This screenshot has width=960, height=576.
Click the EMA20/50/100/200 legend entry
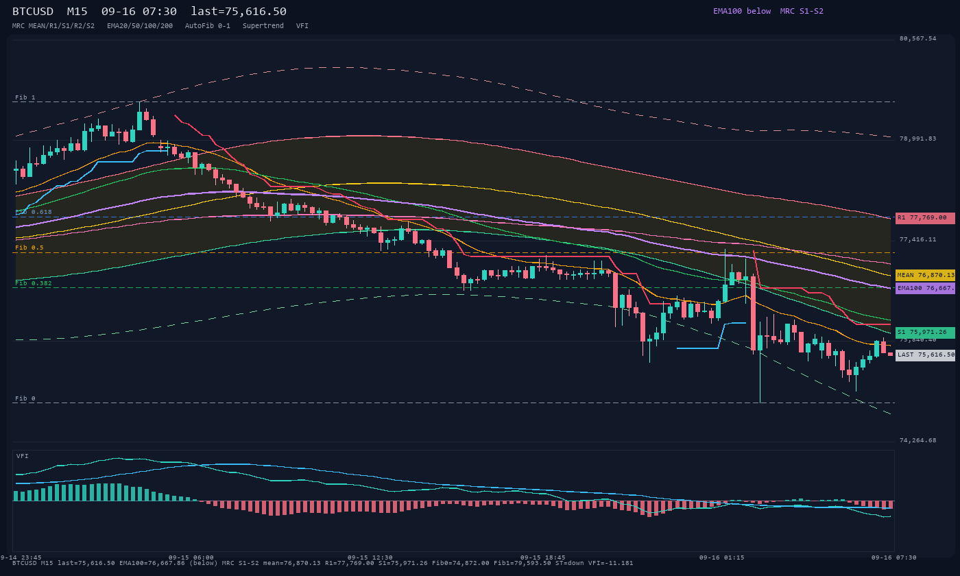140,26
